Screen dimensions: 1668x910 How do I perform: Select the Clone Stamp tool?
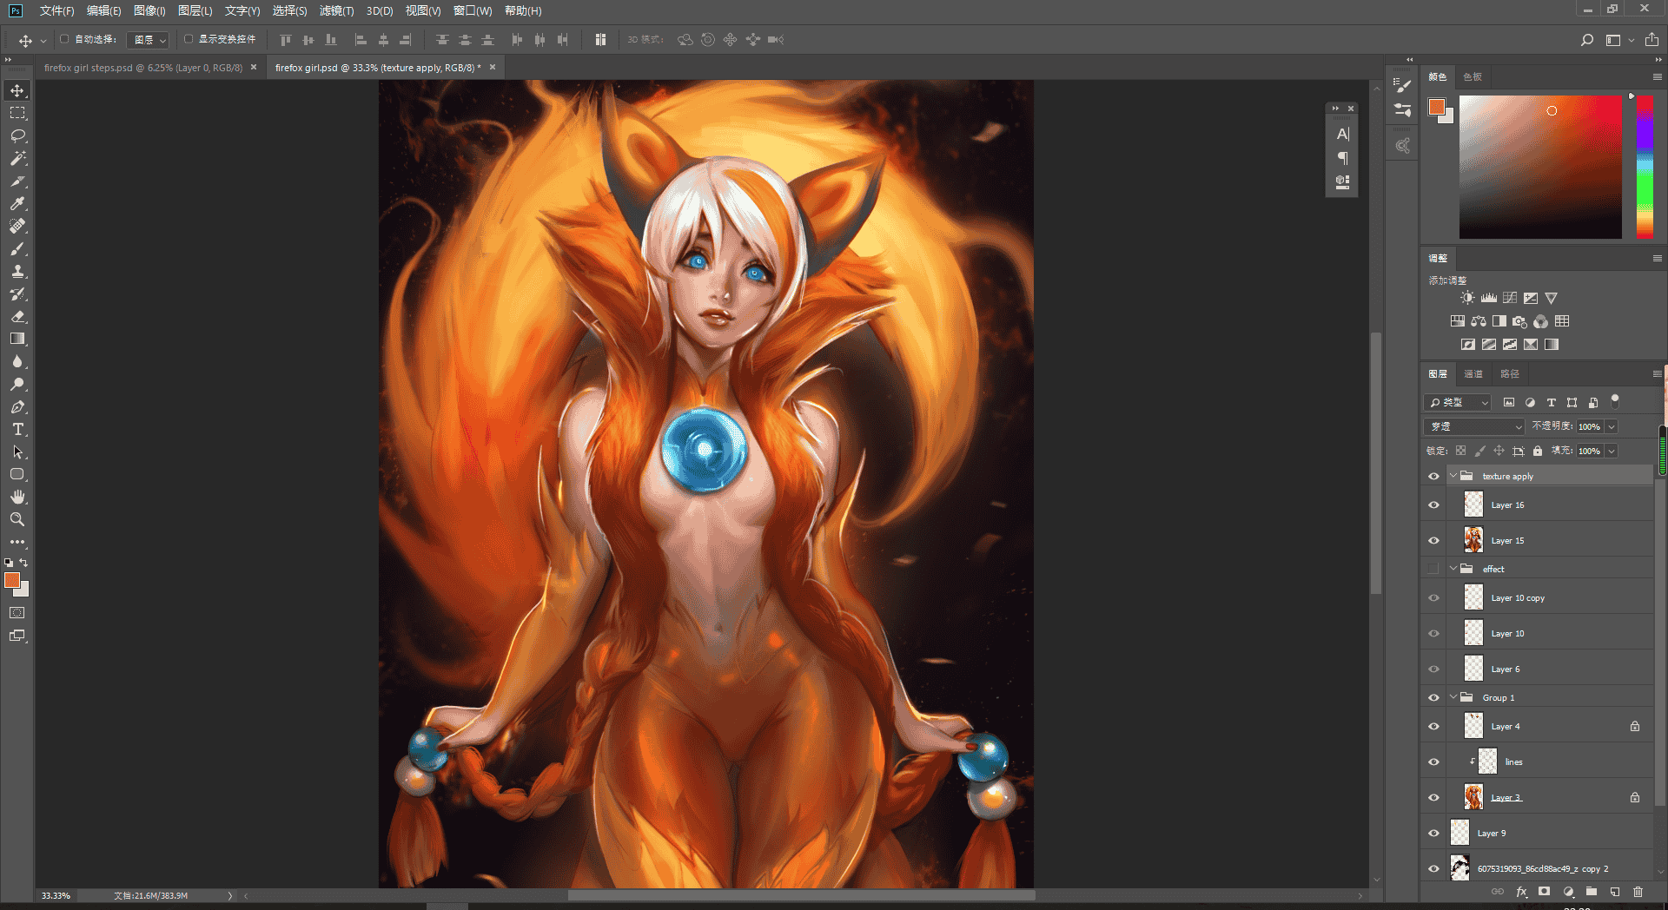[17, 271]
